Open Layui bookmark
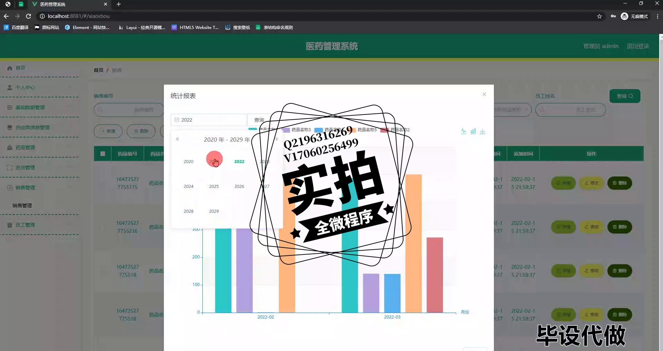Viewport: 663px width, 351px height. pyautogui.click(x=142, y=28)
